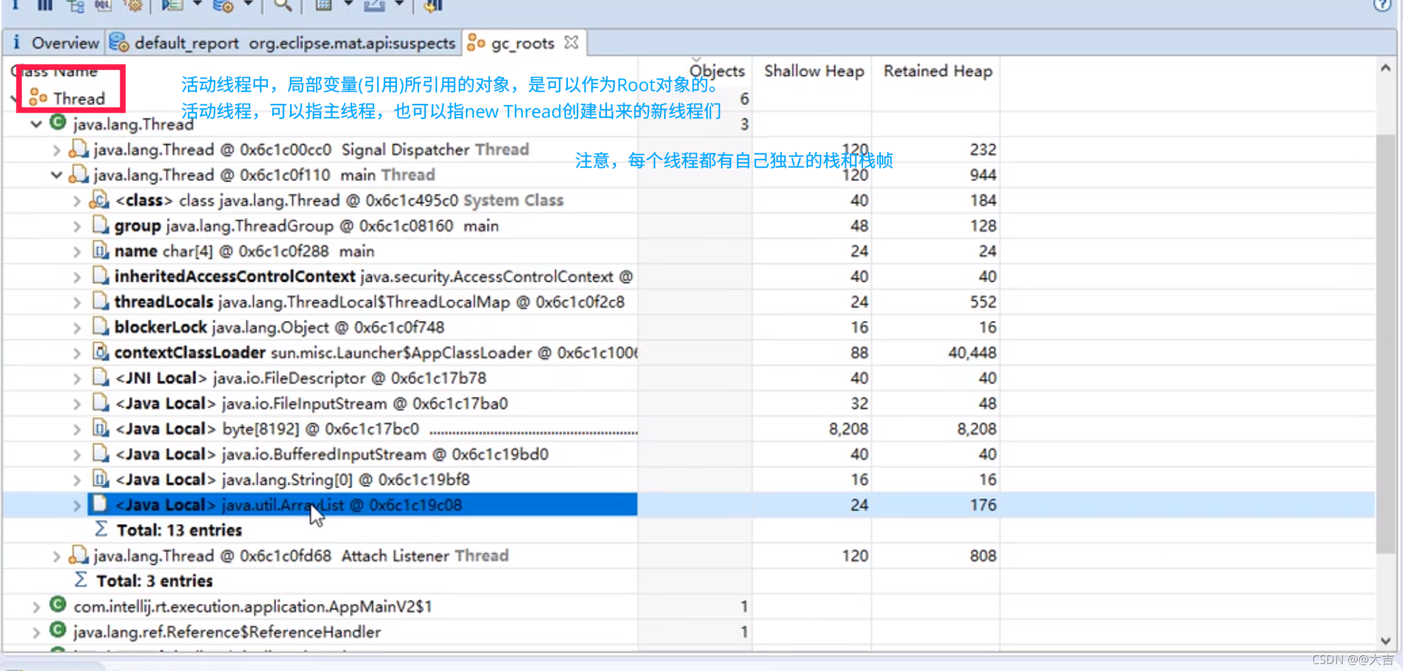Click green class icon beside AppMainV2$1

58,605
